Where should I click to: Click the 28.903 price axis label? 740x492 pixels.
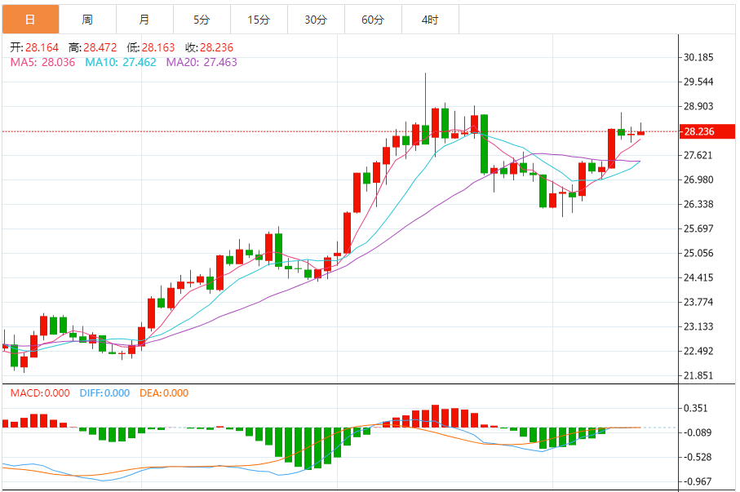698,106
